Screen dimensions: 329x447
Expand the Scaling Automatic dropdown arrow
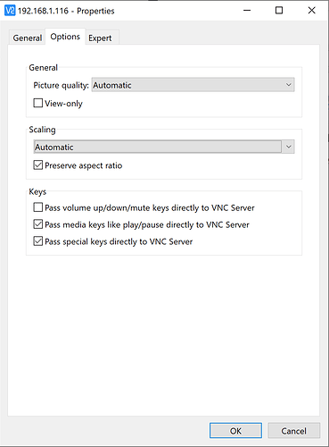click(288, 147)
